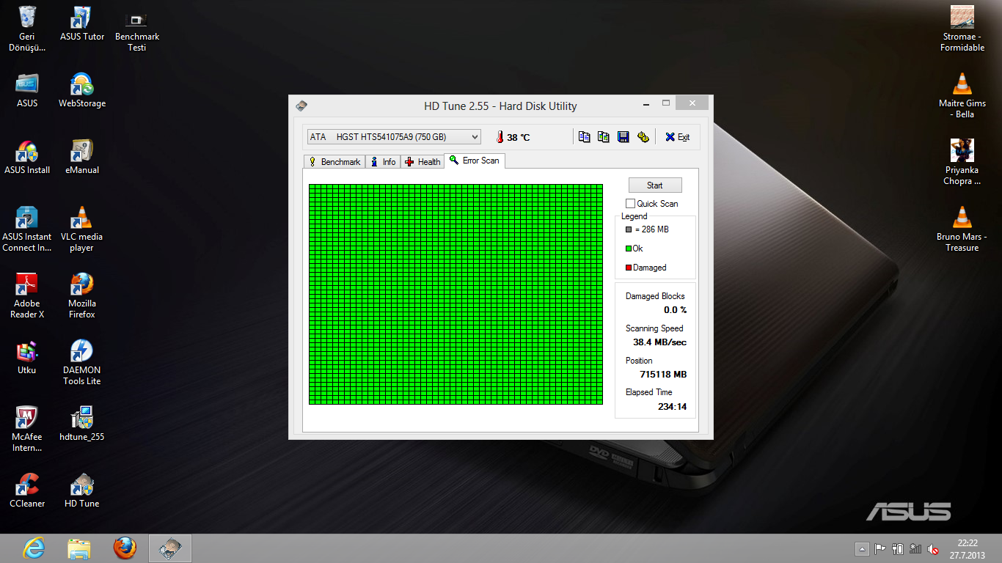
Task: Switch to the Benchmark tab
Action: point(334,161)
